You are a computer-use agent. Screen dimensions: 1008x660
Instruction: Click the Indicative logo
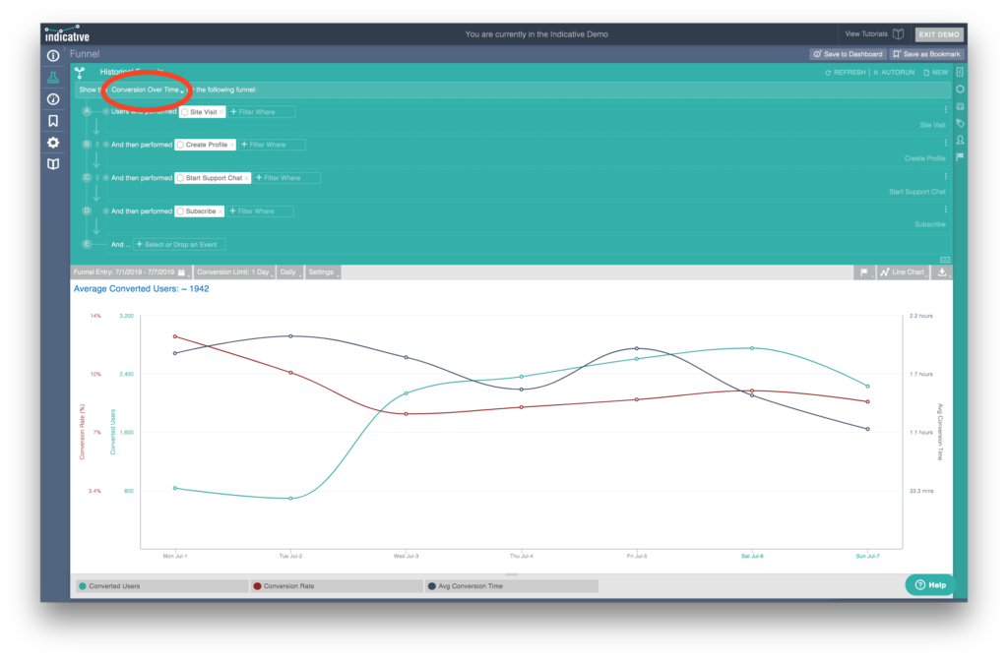tap(67, 34)
